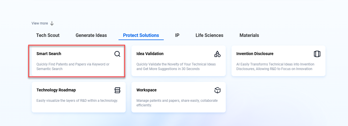Click the Invention Disclosure document icon

tap(317, 54)
